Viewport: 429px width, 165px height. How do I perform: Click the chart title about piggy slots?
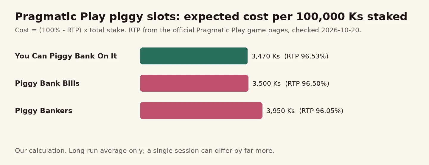point(211,17)
